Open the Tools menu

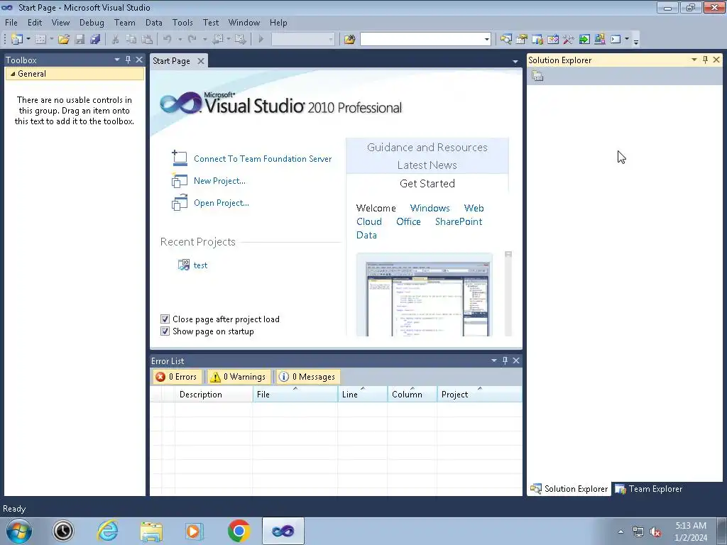coord(182,22)
